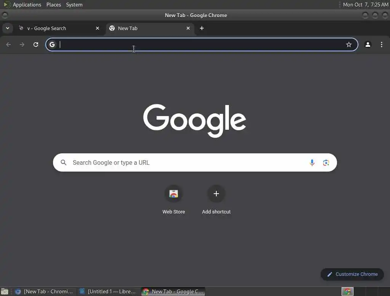Click show desktop icon in bottom panel
The height and width of the screenshot is (296, 390).
click(5, 291)
